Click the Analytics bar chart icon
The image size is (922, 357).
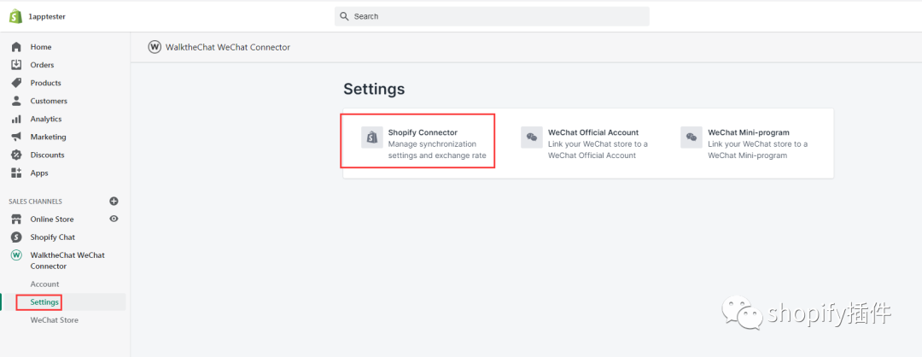16,119
